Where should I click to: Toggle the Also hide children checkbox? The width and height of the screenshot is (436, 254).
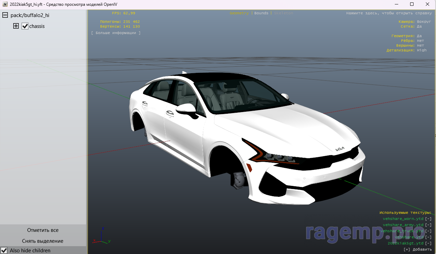(4, 250)
